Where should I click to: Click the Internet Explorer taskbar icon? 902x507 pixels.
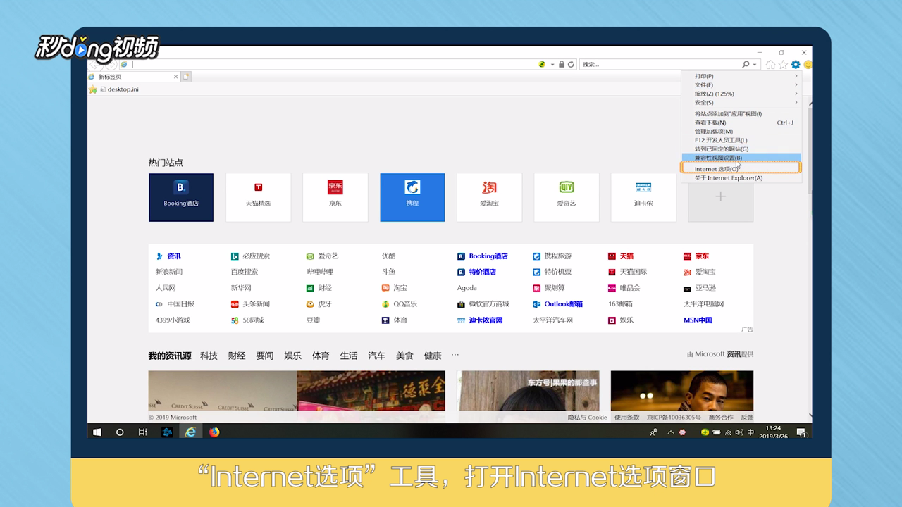pyautogui.click(x=190, y=432)
